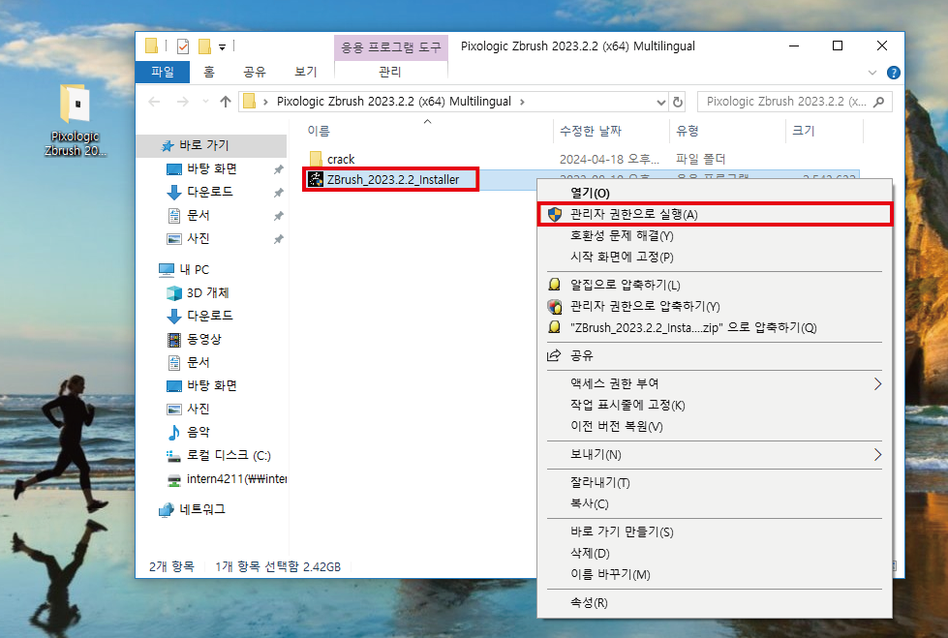Open pinned 문서 under quick access
The height and width of the screenshot is (638, 948).
click(199, 215)
